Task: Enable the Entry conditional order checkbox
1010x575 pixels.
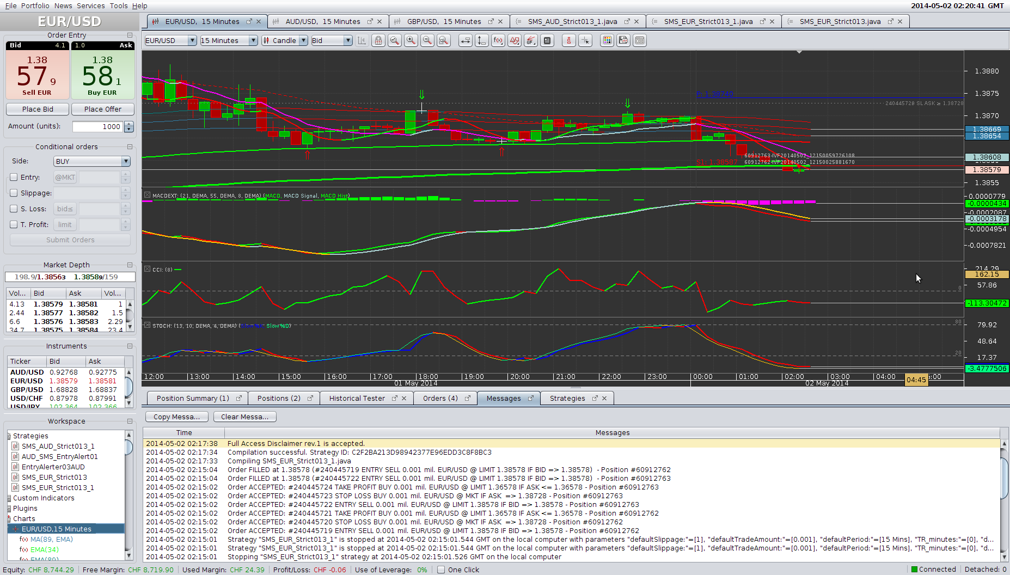Action: (x=14, y=177)
